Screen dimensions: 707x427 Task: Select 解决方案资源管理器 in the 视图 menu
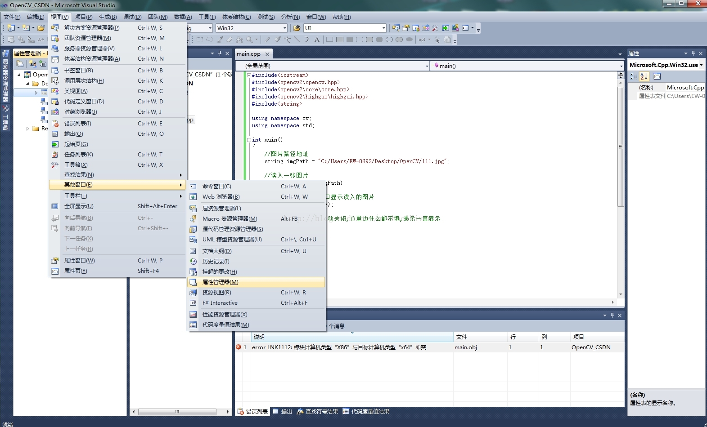click(x=117, y=27)
